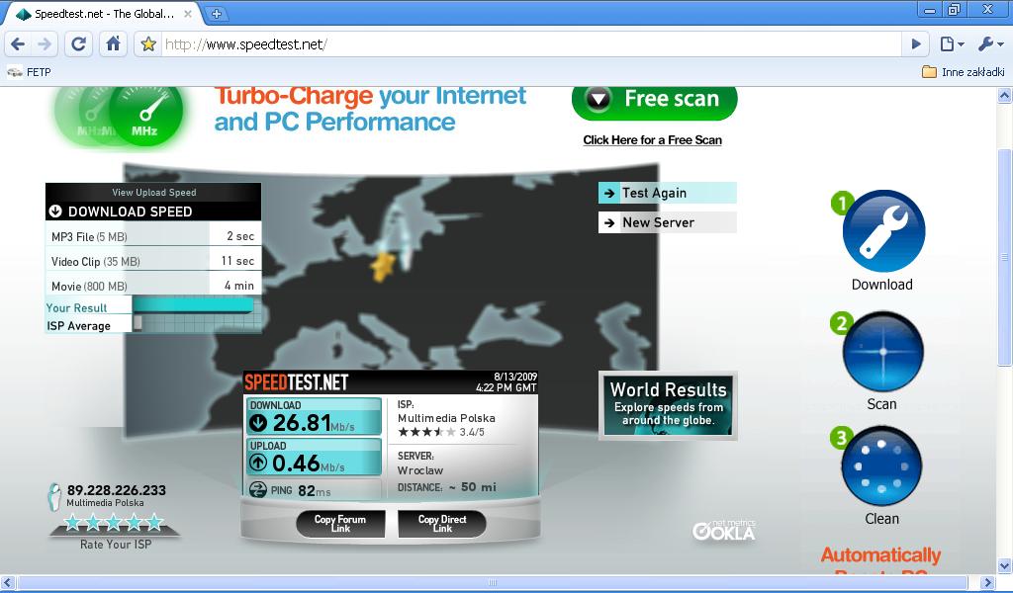
Task: Click the Test Again button
Action: click(667, 194)
